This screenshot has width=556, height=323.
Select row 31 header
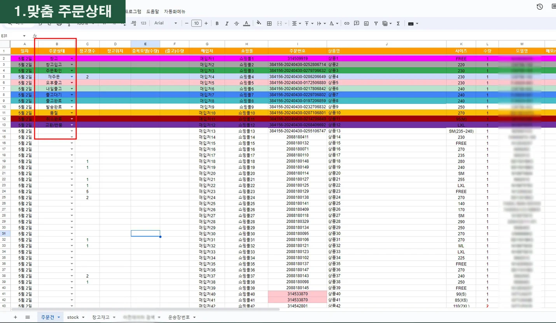click(x=5, y=233)
